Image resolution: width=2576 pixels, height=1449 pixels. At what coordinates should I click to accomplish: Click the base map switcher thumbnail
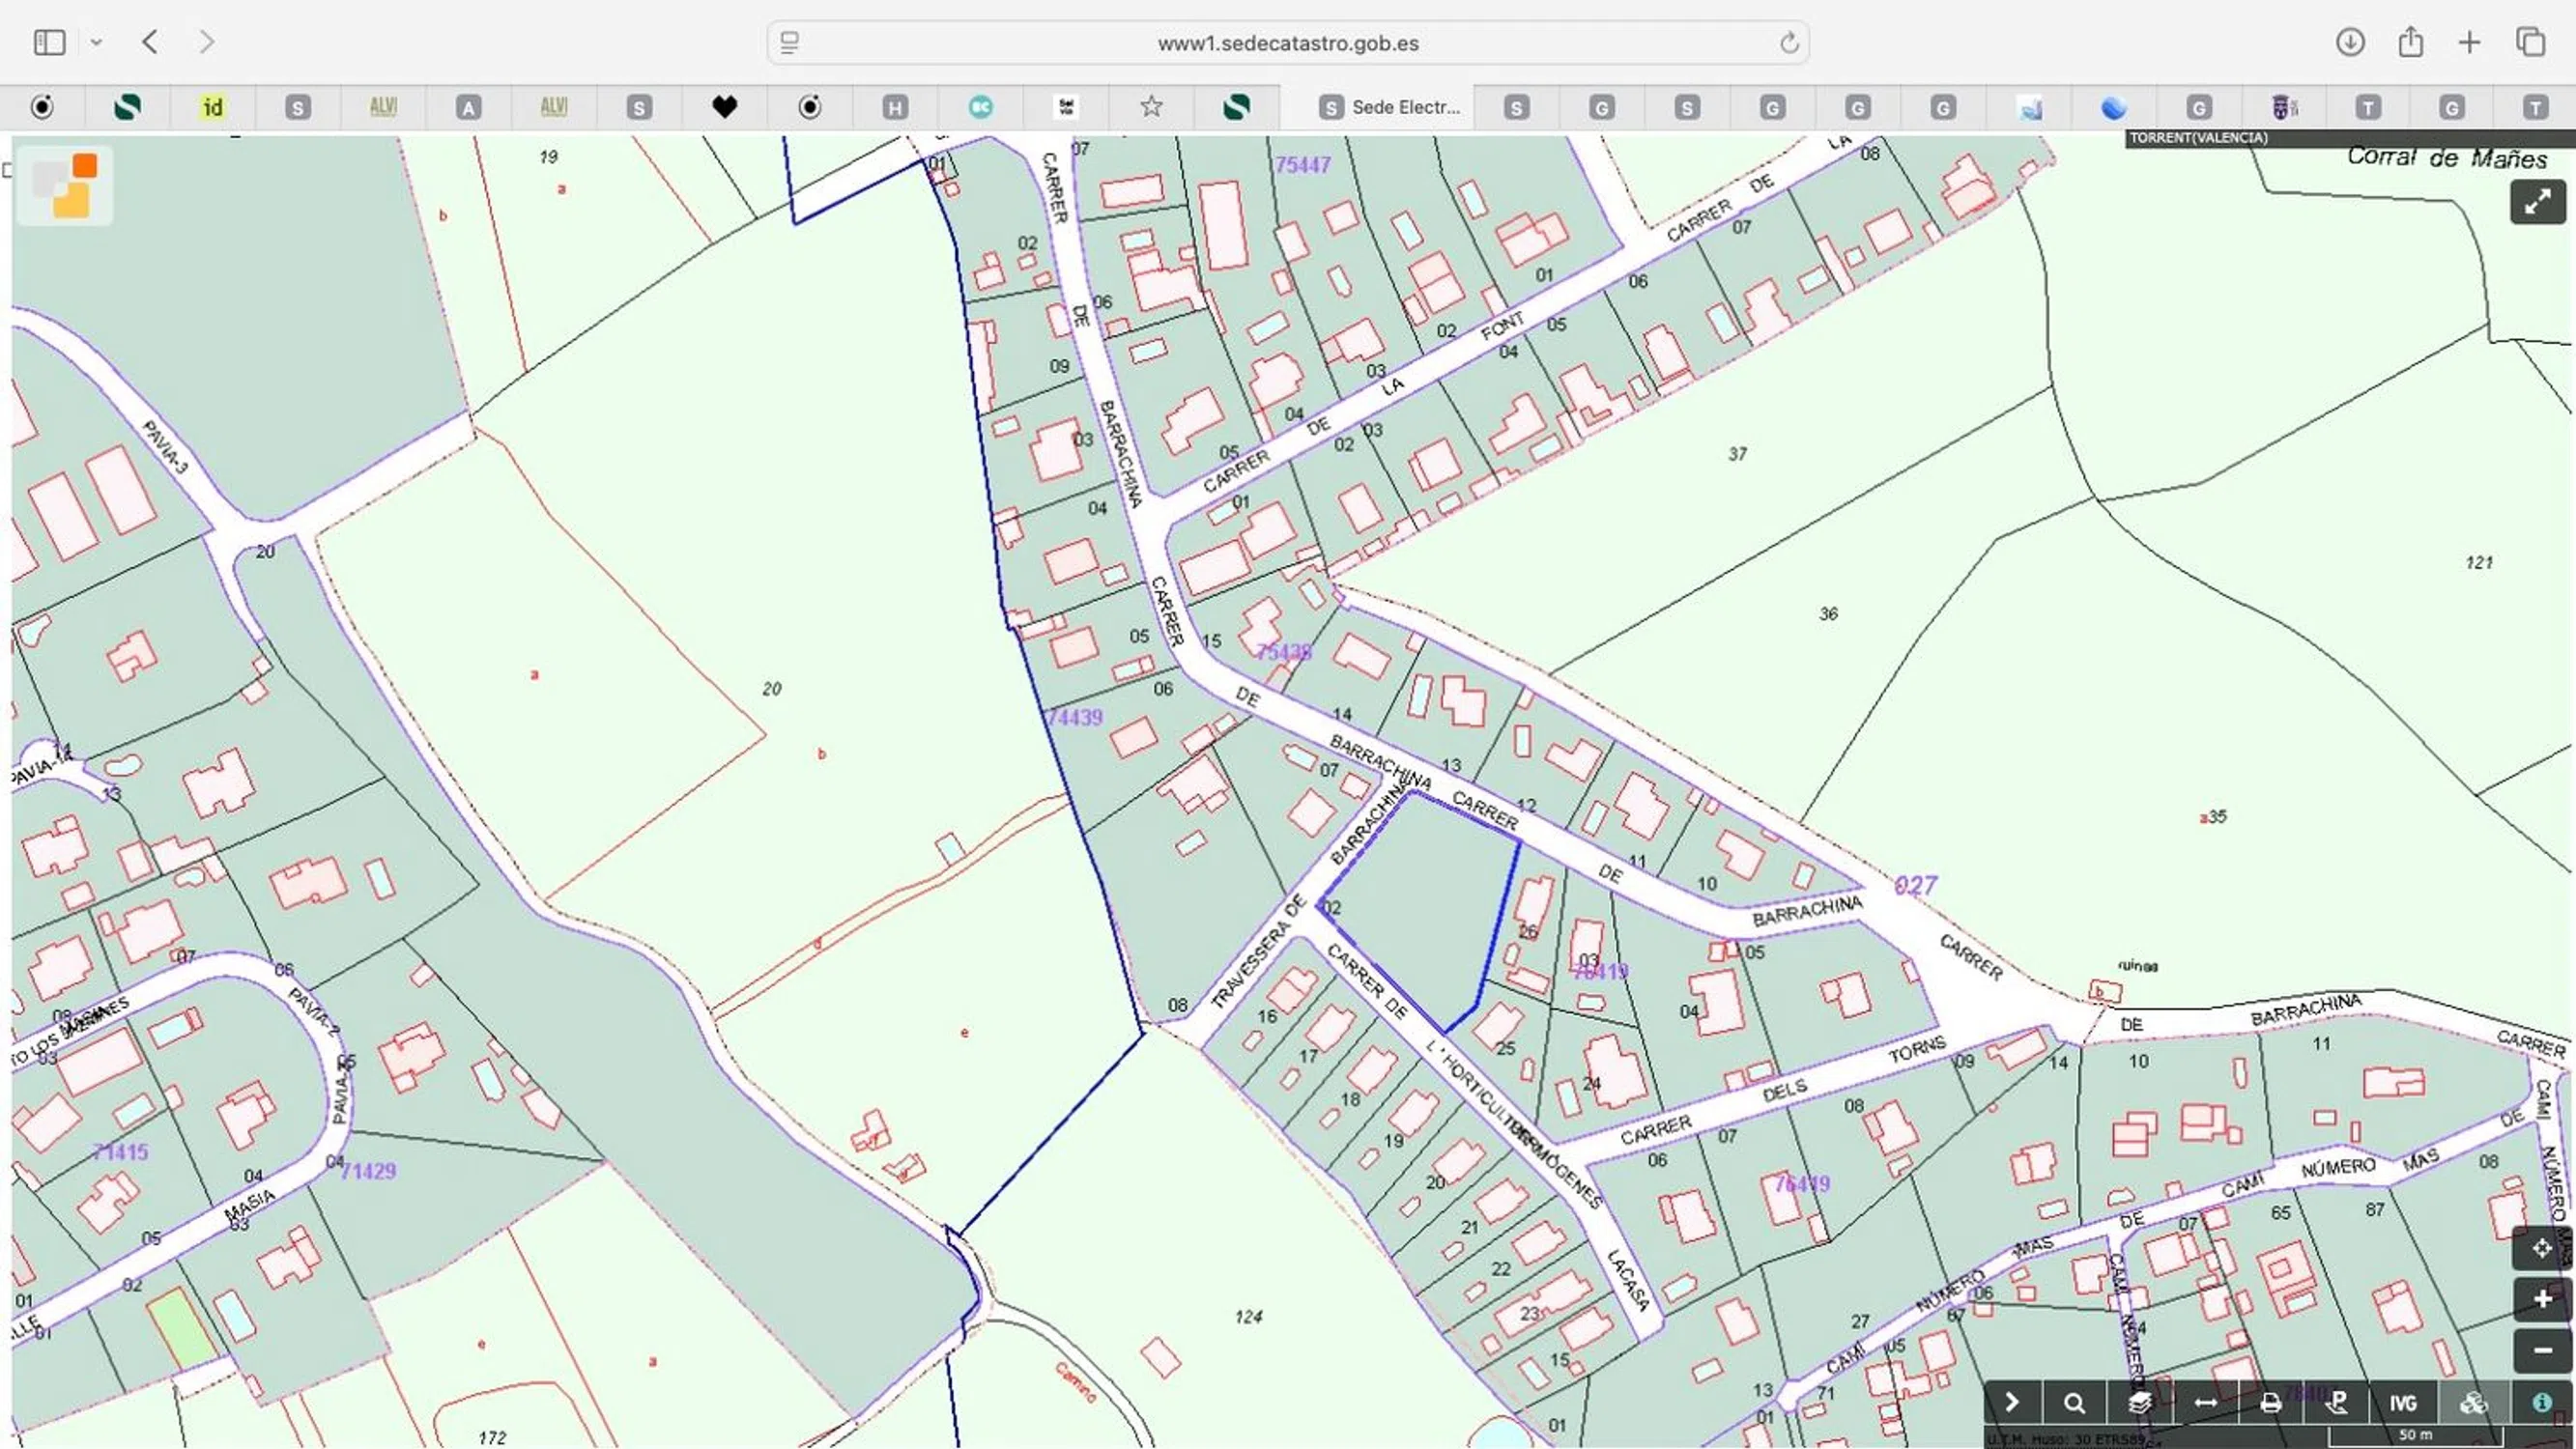[x=65, y=185]
